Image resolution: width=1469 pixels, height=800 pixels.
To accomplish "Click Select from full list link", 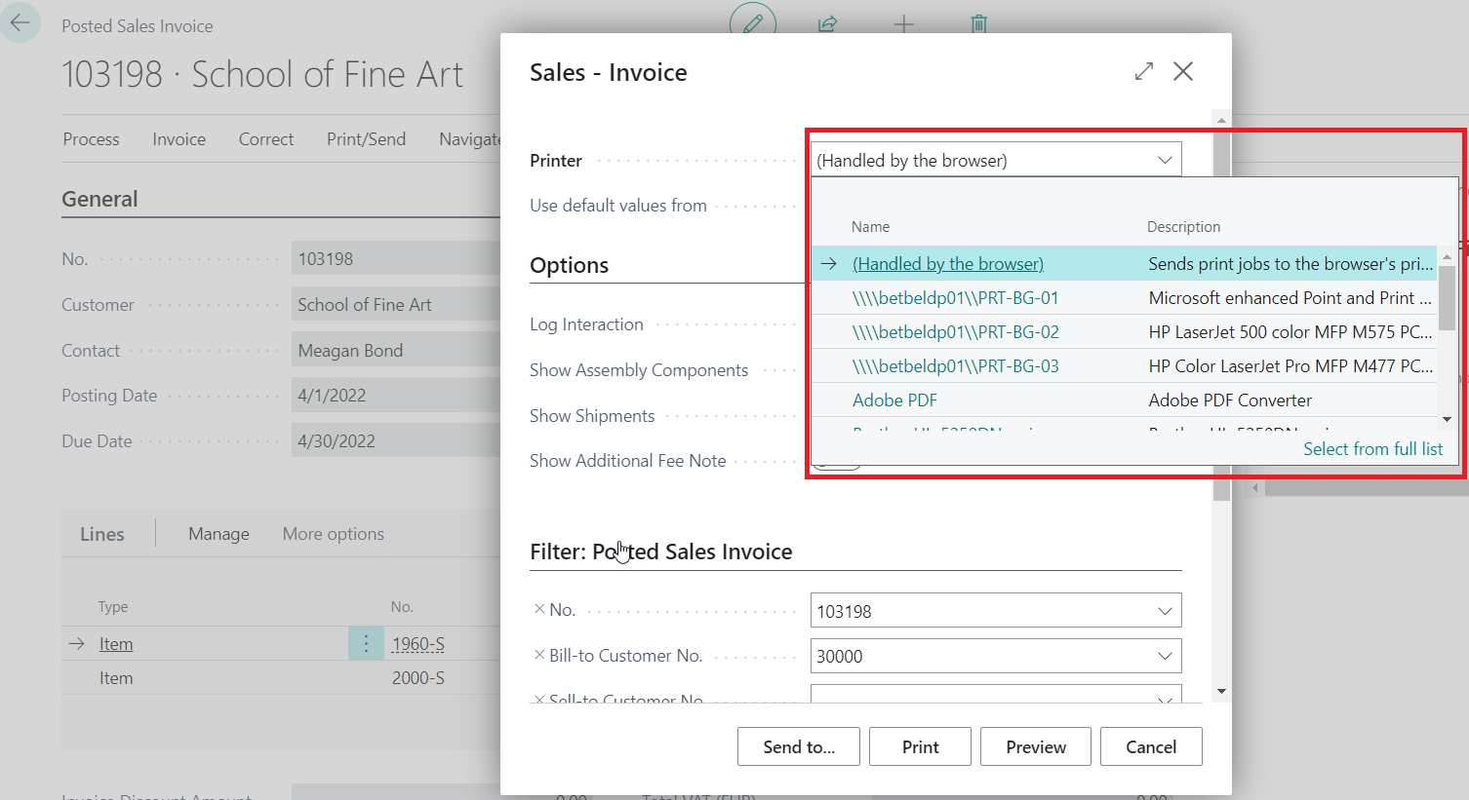I will 1372,449.
